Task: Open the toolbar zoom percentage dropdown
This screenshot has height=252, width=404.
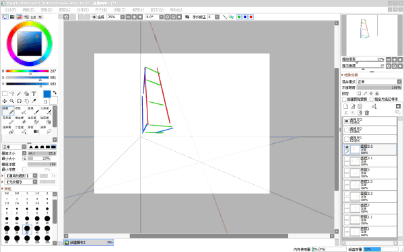Action: pyautogui.click(x=123, y=17)
